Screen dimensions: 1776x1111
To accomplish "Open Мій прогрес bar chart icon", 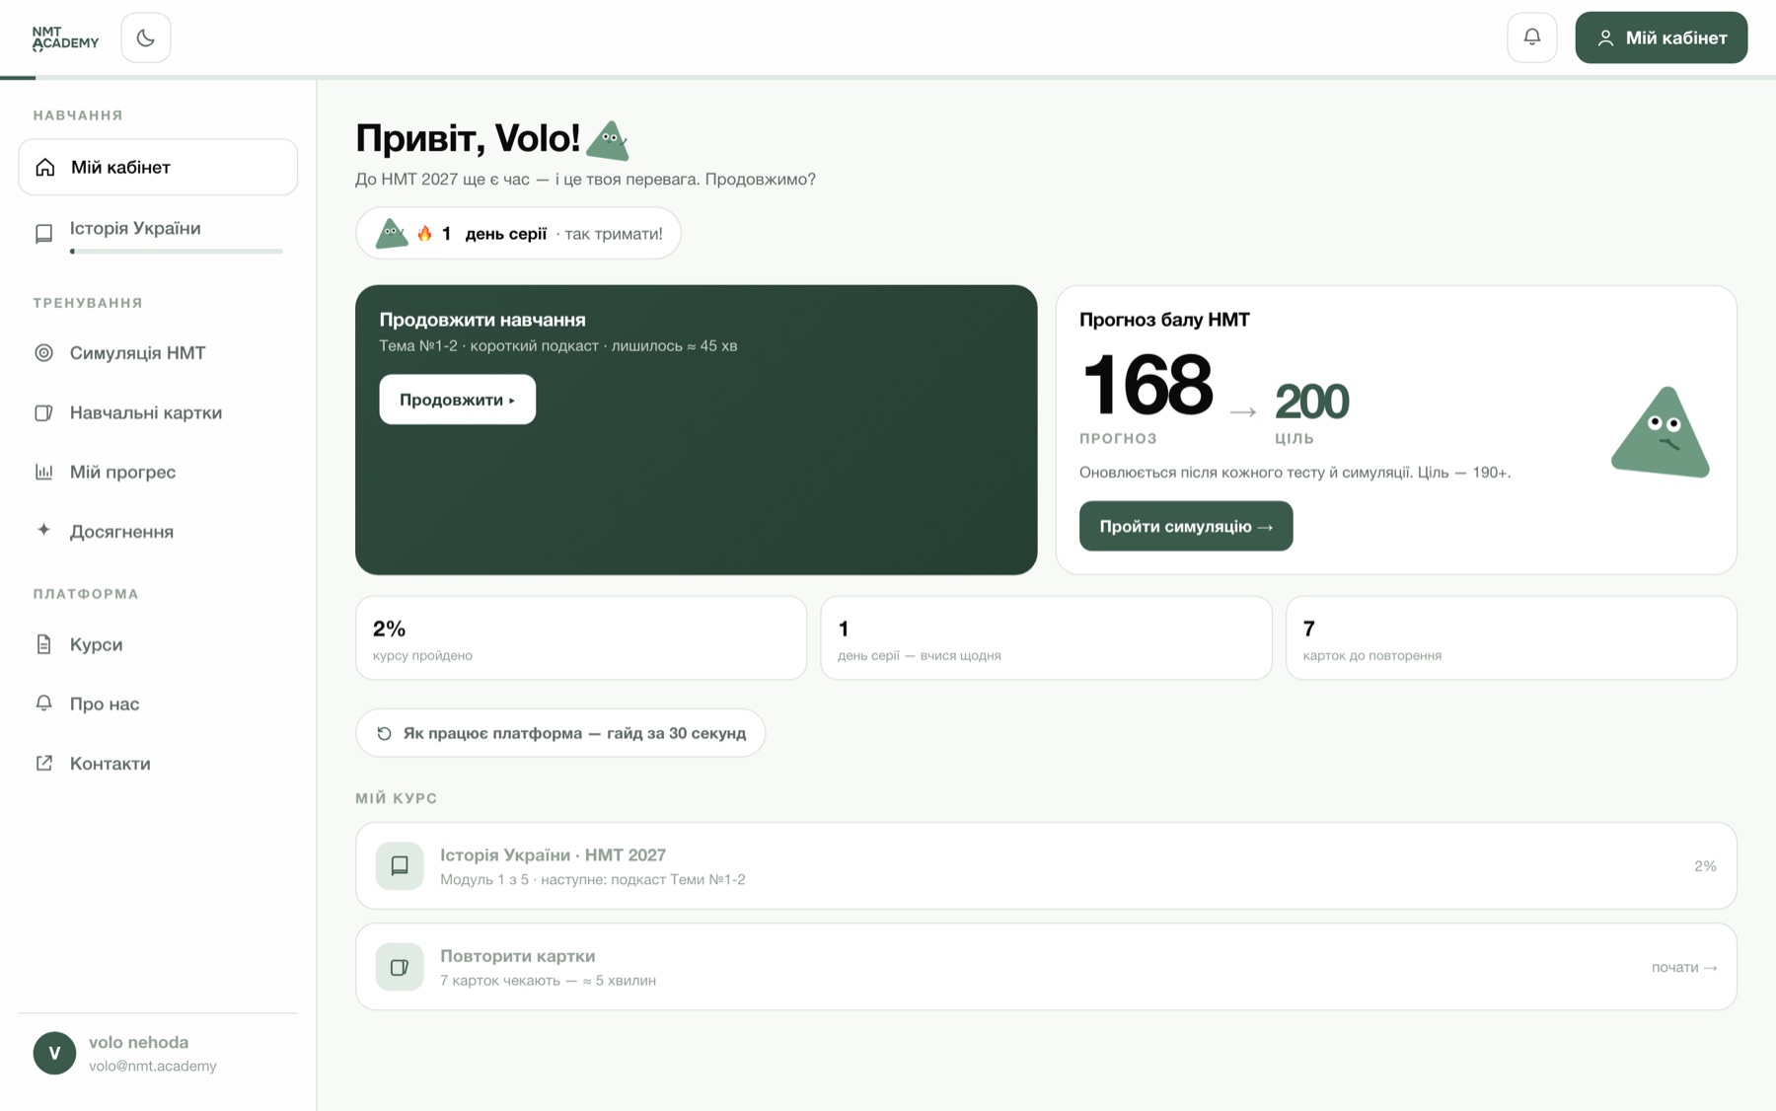I will point(43,472).
